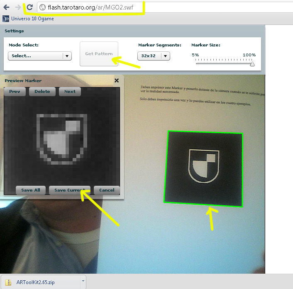Click the Ogame bookmark favicon
This screenshot has height=289, width=293.
(6, 19)
